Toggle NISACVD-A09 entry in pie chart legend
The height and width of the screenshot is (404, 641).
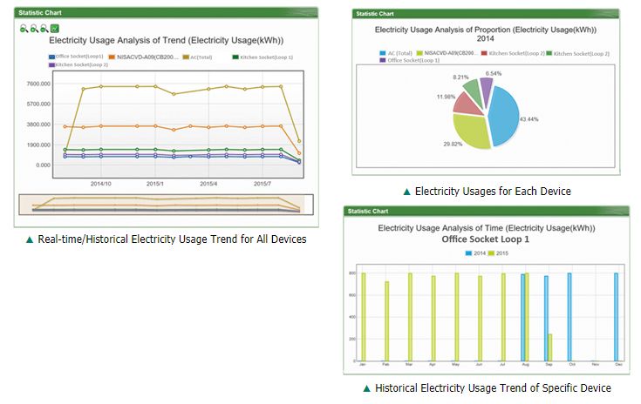[447, 53]
